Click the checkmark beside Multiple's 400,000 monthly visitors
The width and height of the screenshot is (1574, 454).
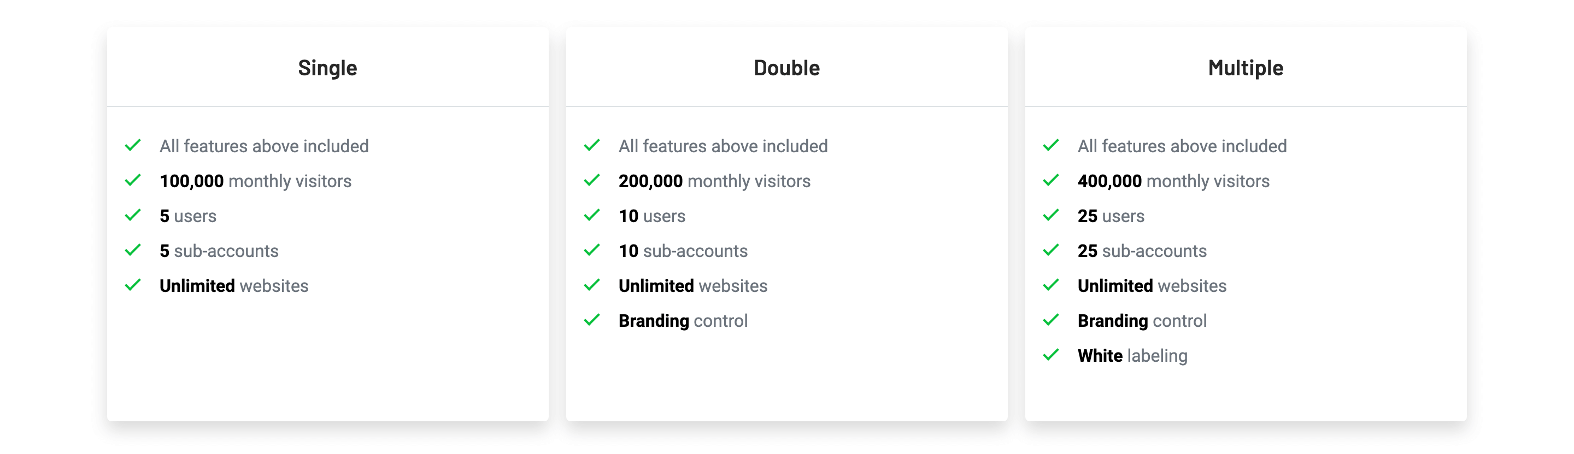click(x=1050, y=181)
